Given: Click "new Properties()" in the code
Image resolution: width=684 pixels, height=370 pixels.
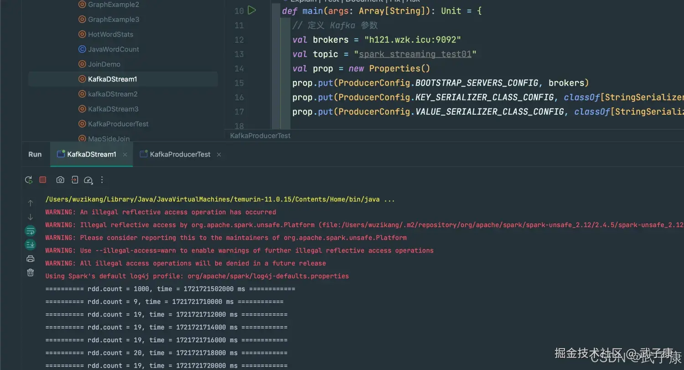Looking at the screenshot, I should [x=389, y=69].
